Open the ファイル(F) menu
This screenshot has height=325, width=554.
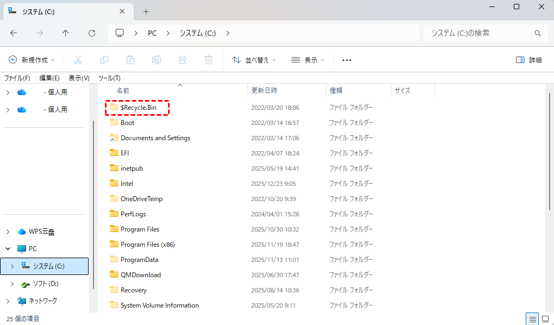coord(17,78)
